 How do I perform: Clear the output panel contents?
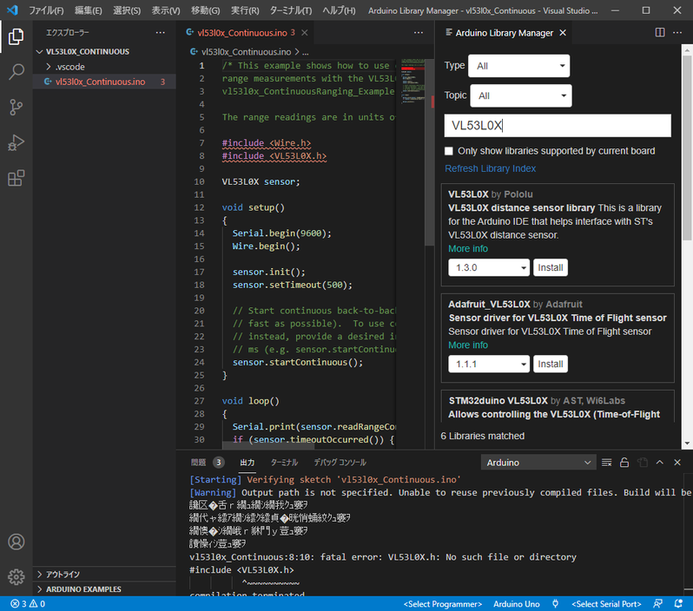[x=606, y=463]
